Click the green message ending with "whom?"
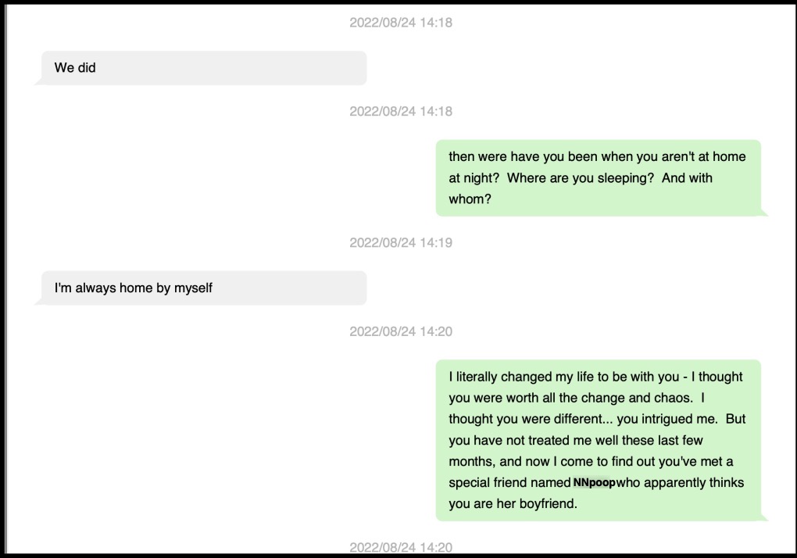The image size is (797, 558). [598, 178]
